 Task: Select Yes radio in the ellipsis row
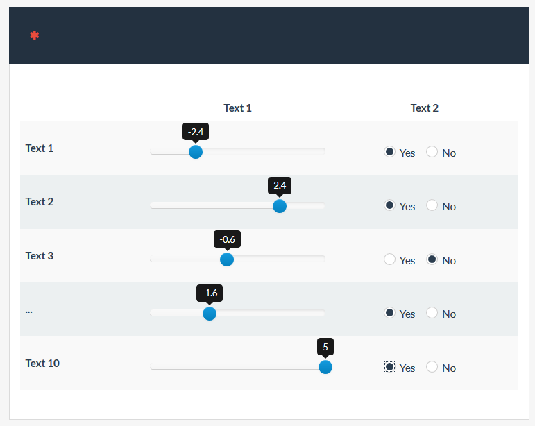click(390, 313)
